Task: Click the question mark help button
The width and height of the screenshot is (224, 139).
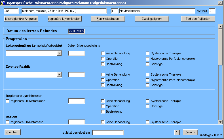Action: point(177,132)
